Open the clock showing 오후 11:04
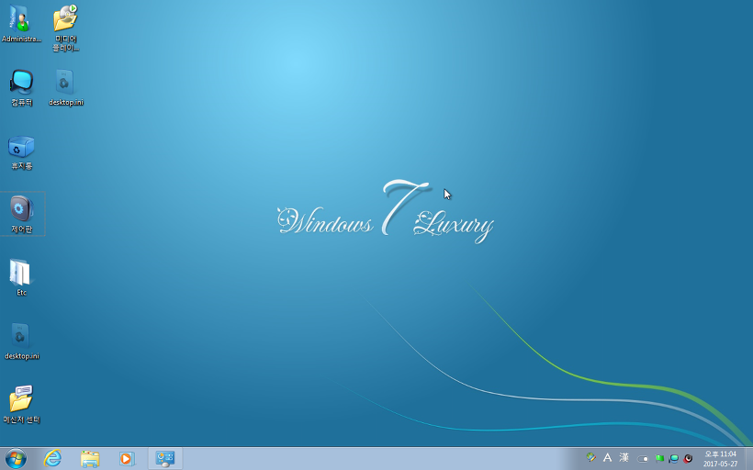This screenshot has width=753, height=470. [x=720, y=459]
